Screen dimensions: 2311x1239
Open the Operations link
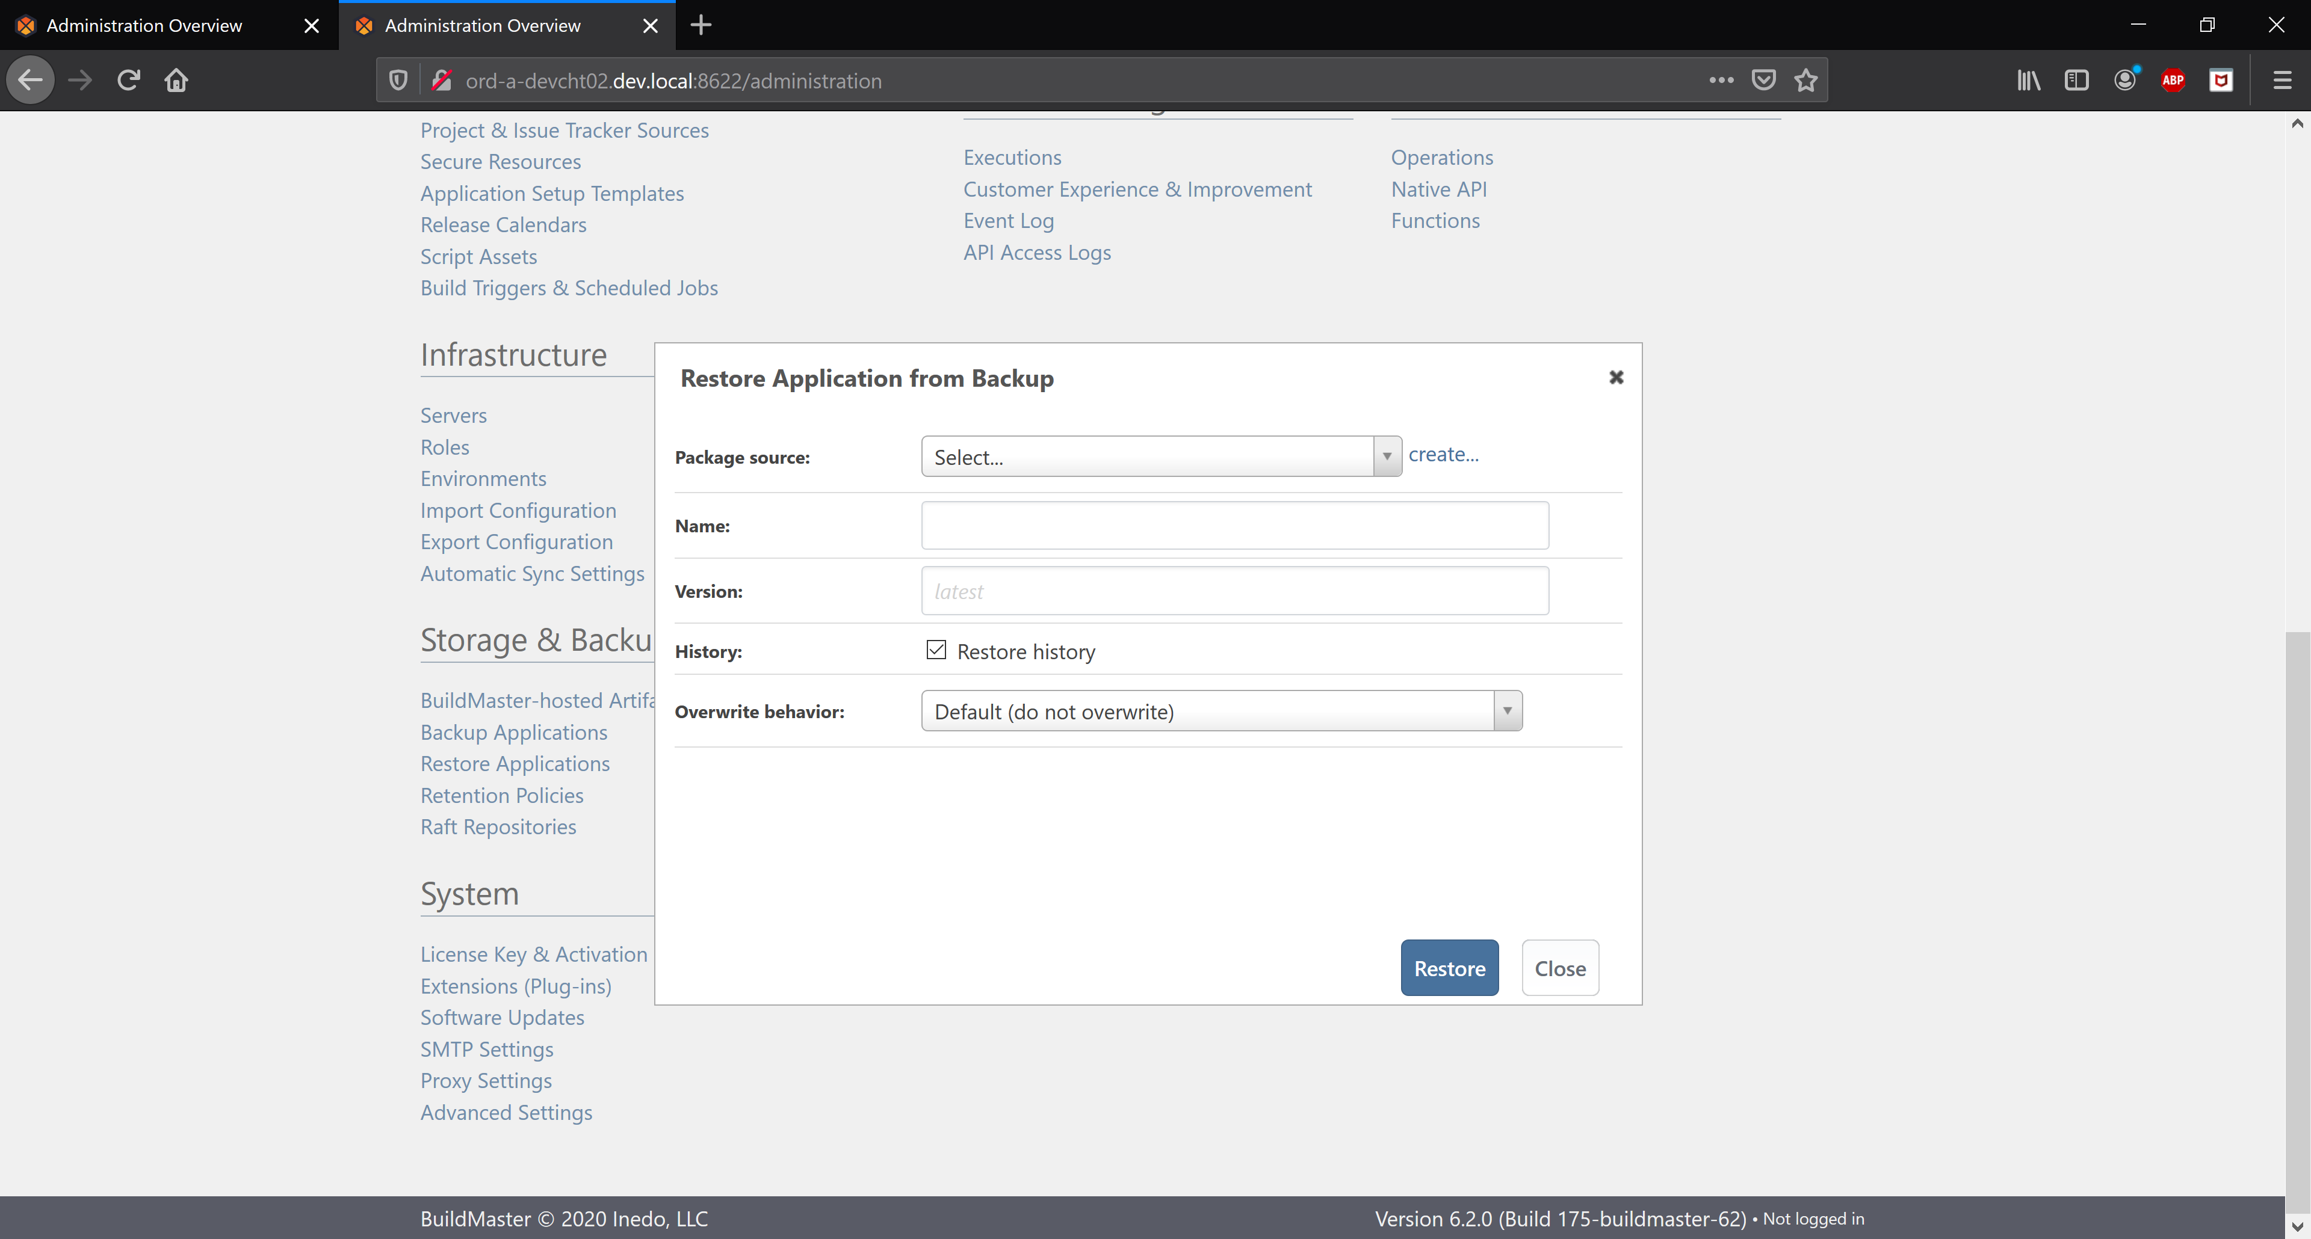coord(1442,158)
